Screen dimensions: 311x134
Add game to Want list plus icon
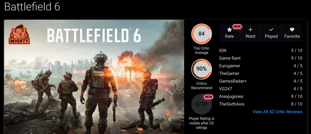point(250,30)
